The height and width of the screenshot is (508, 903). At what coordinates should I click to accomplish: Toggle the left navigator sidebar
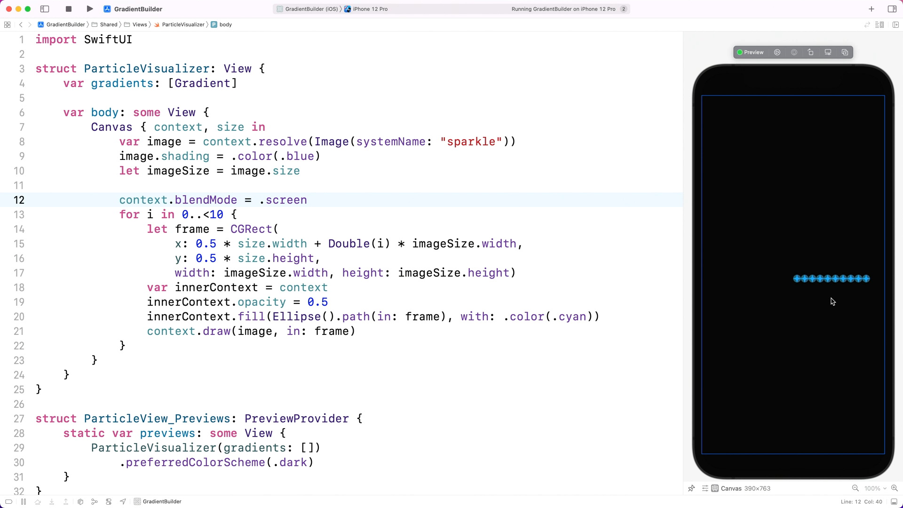click(45, 9)
